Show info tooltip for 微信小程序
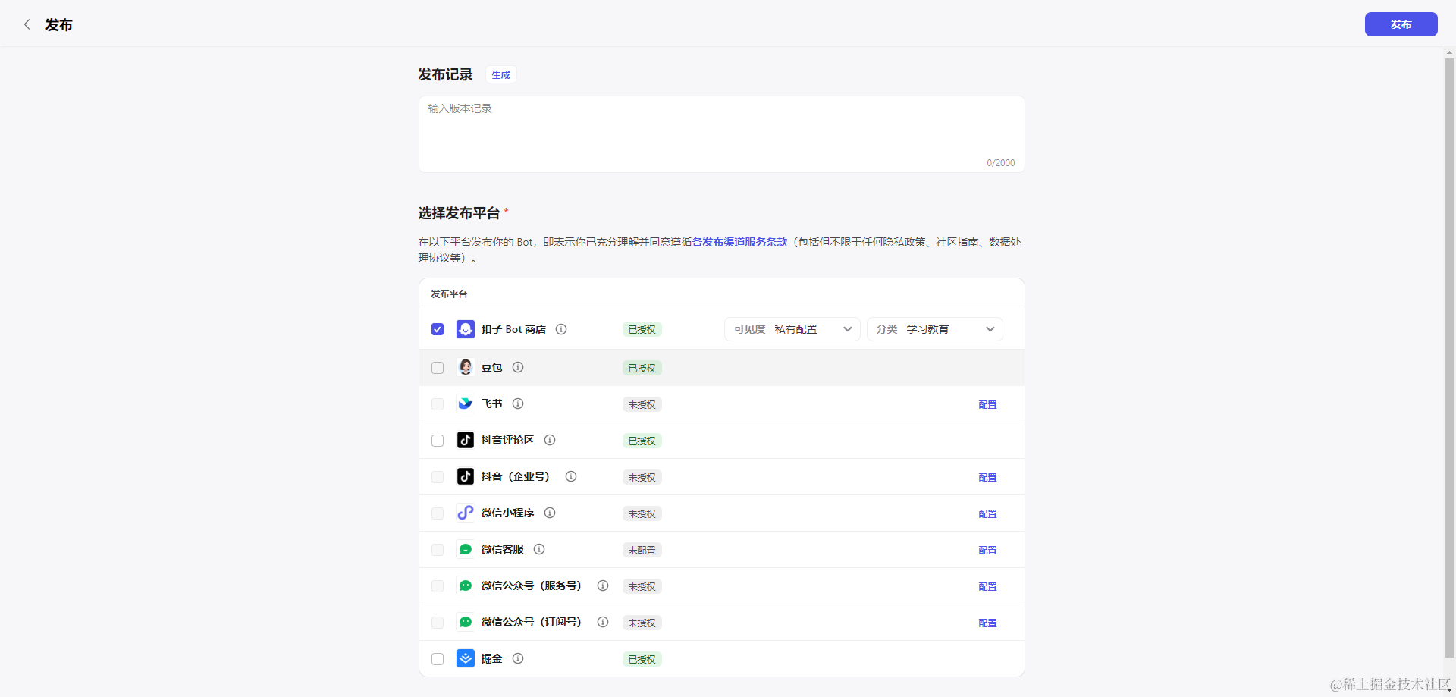 (x=550, y=513)
